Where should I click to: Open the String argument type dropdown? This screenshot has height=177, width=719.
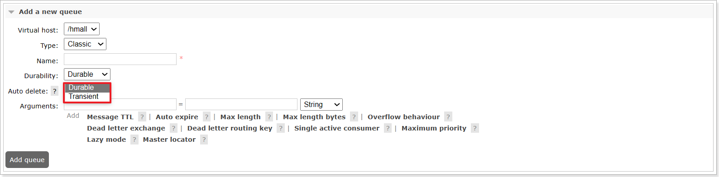point(321,104)
